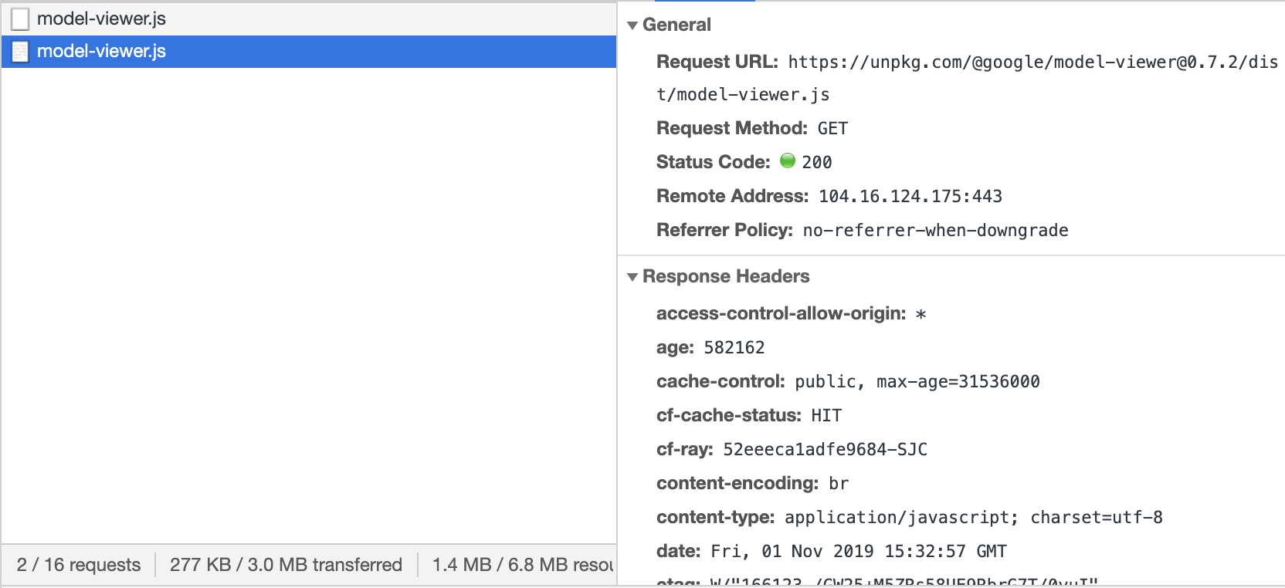Click the Referrer Policy value
1285x588 pixels.
tap(936, 230)
